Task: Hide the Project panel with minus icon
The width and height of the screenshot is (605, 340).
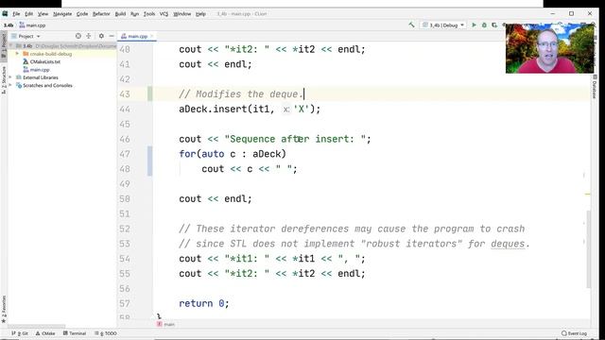Action: pyautogui.click(x=112, y=36)
